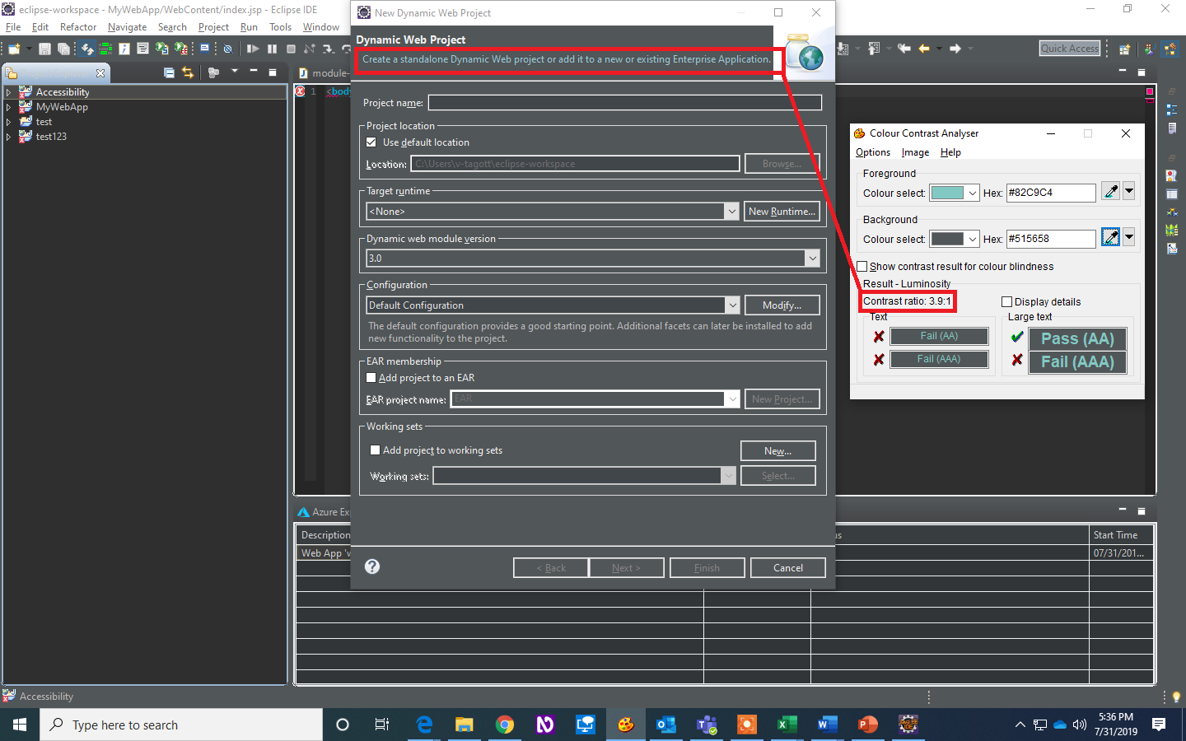Select the Save icon in Eclipse toolbar
1186x741 pixels.
(x=44, y=48)
